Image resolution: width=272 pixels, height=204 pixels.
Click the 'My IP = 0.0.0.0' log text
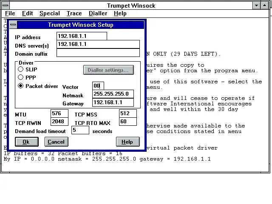click(29, 159)
